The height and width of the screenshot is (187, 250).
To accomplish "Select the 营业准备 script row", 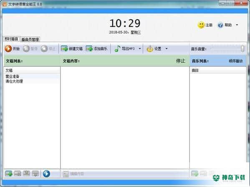I will 32,76.
